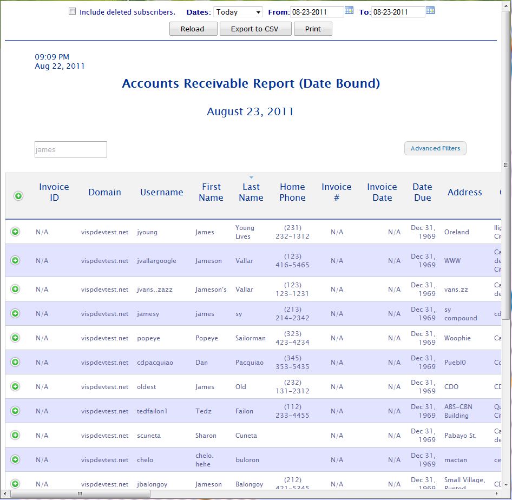Click the Reload button
The image size is (512, 500).
(x=193, y=29)
